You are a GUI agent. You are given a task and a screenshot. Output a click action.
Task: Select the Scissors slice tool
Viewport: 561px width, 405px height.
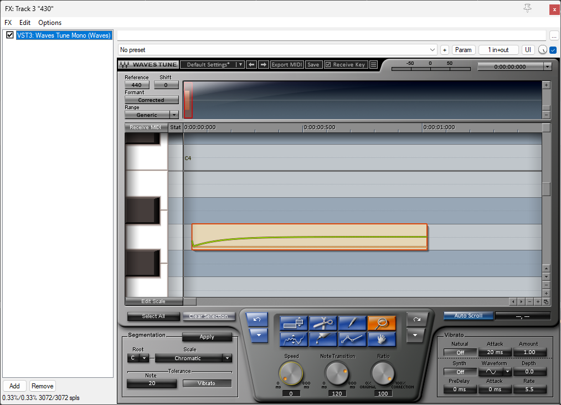coord(323,322)
